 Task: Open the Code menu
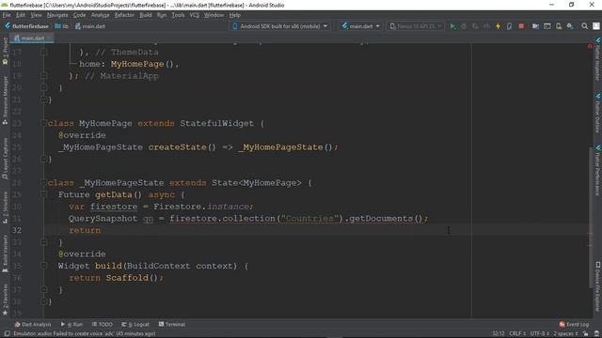pyautogui.click(x=79, y=15)
